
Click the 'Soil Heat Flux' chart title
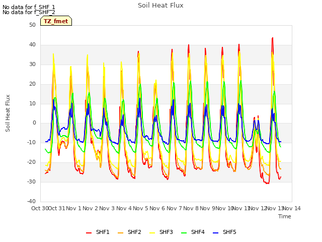click(x=160, y=6)
